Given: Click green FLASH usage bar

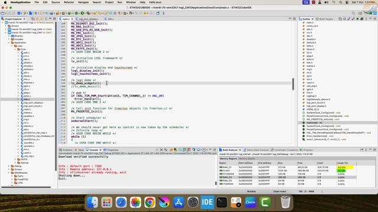Looking at the screenshot, I should pos(341,171).
